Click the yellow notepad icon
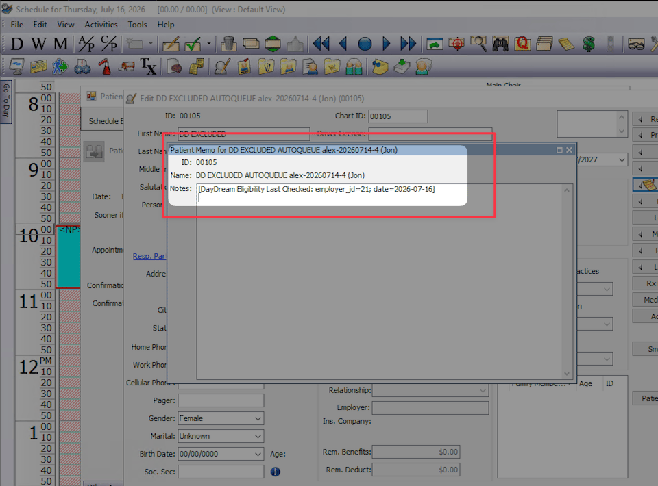The width and height of the screenshot is (658, 486). click(567, 44)
